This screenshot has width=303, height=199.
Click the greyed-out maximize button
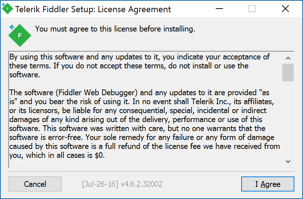point(252,9)
